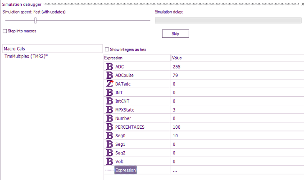Select TmrMultiplex (TMR2)* macro call
This screenshot has width=304, height=180.
(26, 56)
